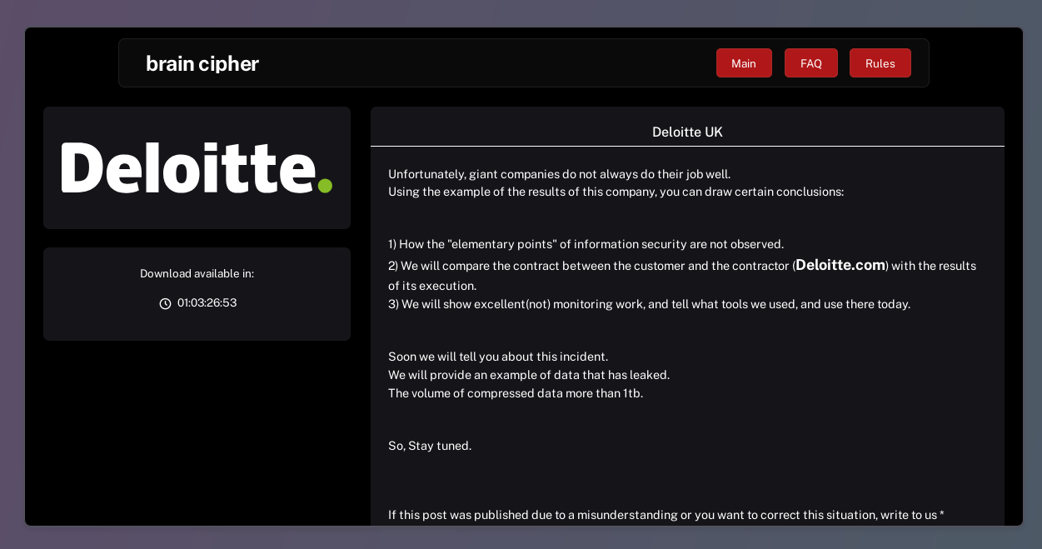This screenshot has width=1042, height=549.
Task: Open the FAQ page
Action: 810,63
